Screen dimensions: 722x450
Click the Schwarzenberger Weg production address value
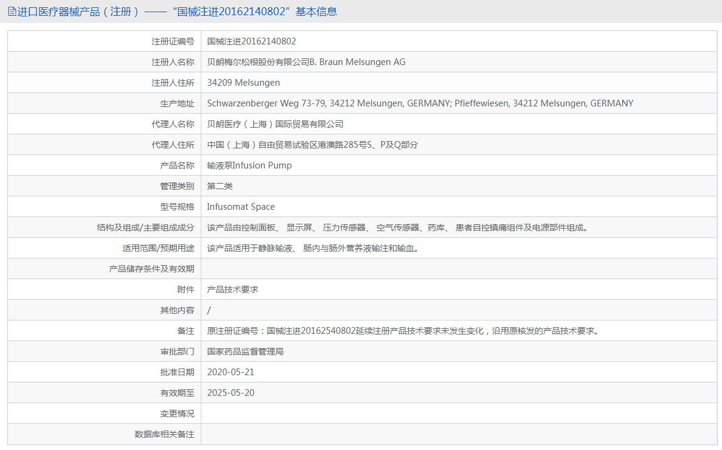coord(420,103)
